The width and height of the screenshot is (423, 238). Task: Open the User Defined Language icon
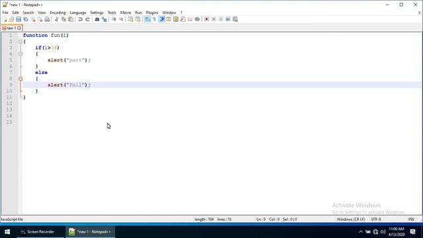(x=169, y=19)
